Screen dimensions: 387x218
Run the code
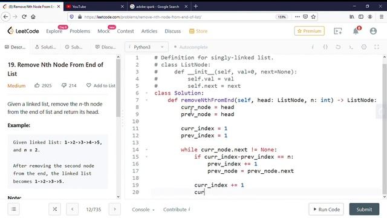326,209
